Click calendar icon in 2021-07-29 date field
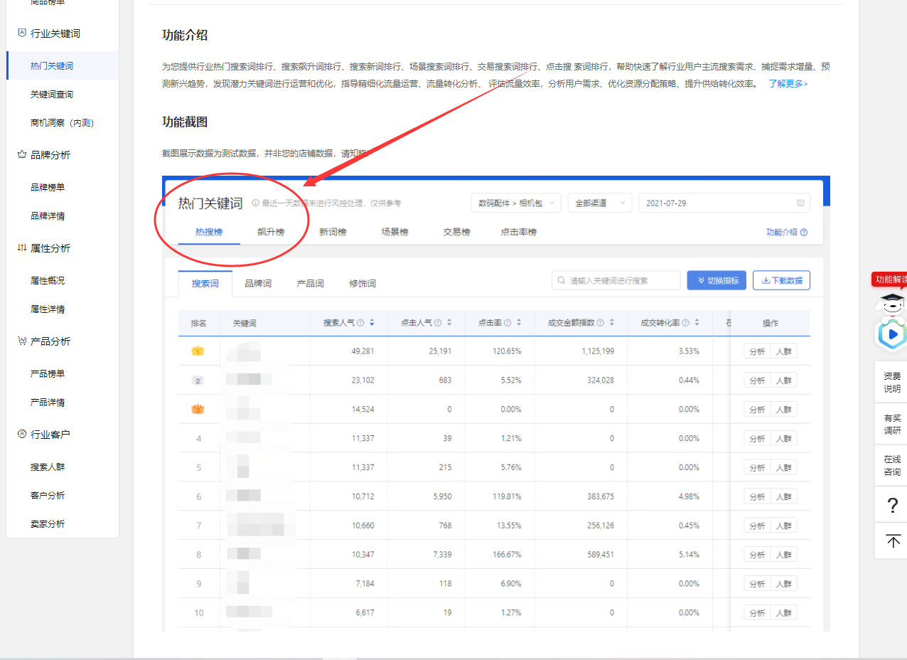 coord(800,203)
